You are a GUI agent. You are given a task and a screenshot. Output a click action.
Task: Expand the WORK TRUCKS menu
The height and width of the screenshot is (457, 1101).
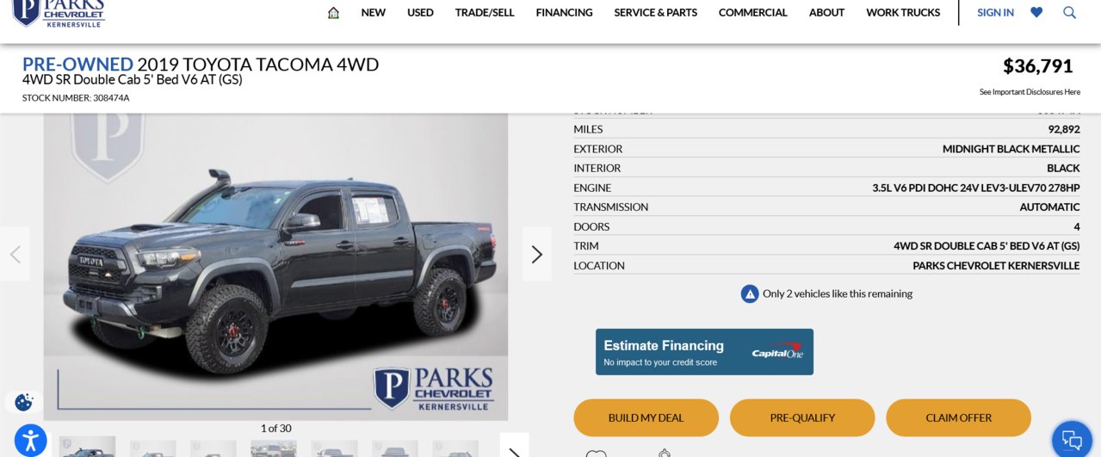[903, 13]
